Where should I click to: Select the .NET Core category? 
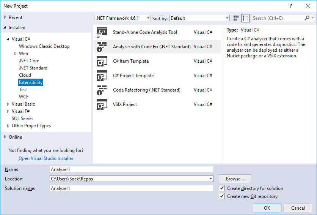(29, 61)
